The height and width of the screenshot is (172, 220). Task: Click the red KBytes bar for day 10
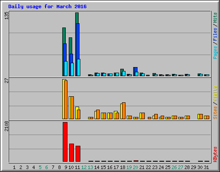71,153
